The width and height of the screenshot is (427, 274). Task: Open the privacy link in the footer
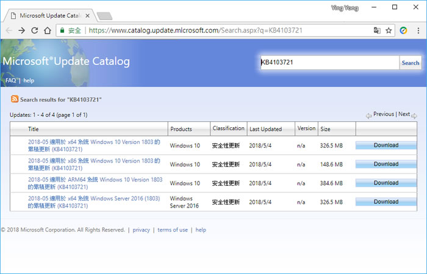pyautogui.click(x=141, y=230)
